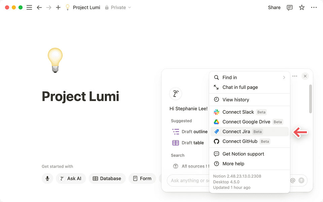Open the AI panel options with the ellipsis
Screen dimensions: 323x202
[295, 76]
